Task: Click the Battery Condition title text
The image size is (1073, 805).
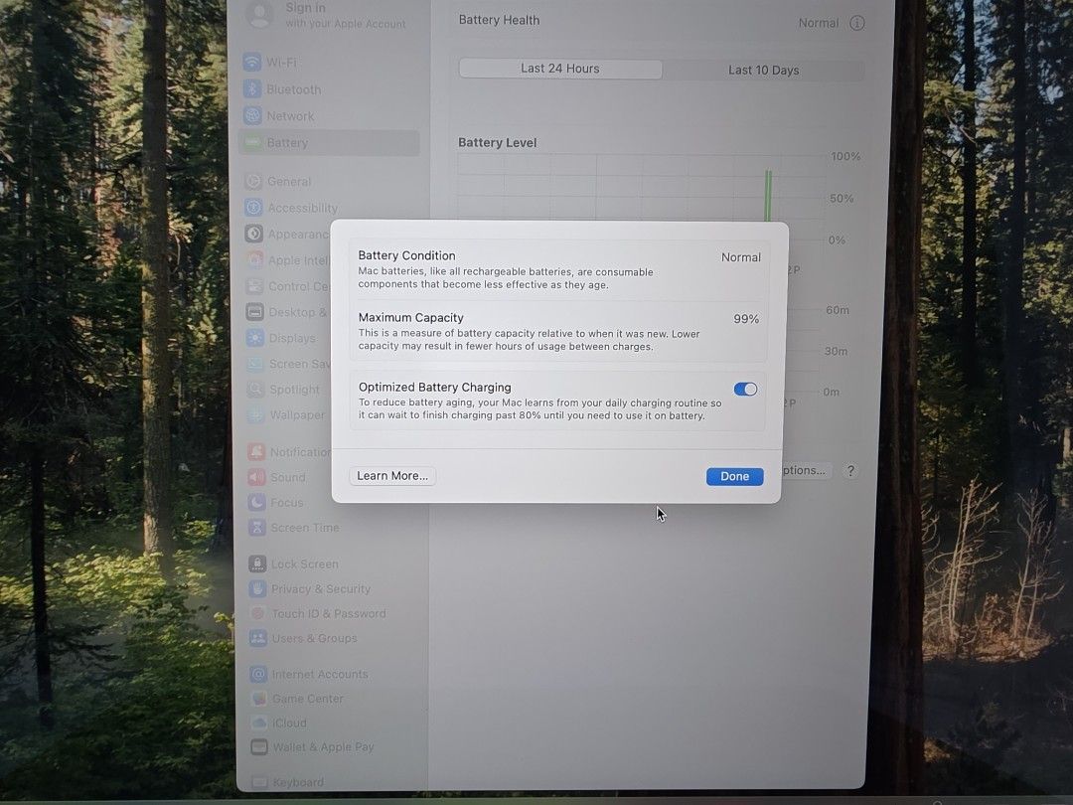Action: tap(406, 255)
